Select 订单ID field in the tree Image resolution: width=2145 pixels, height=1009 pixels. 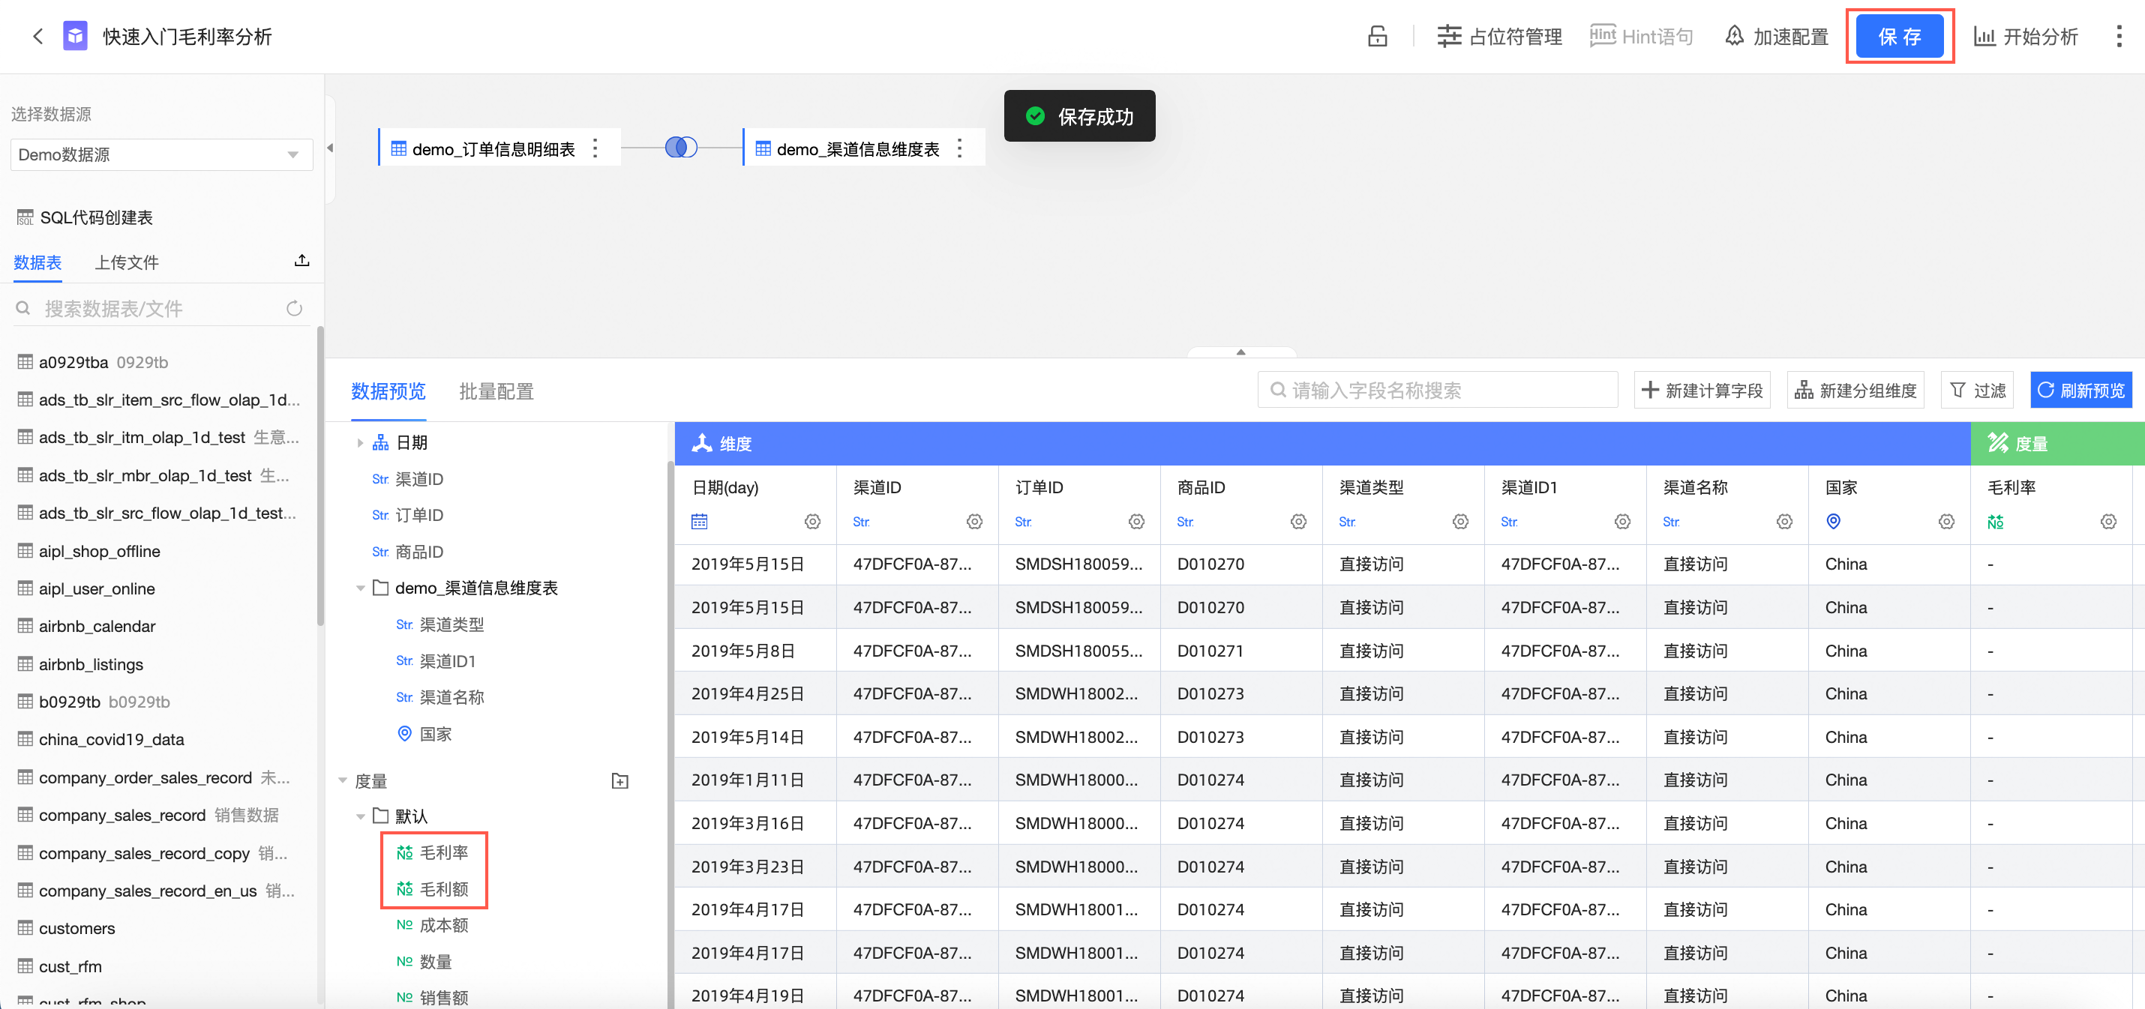click(407, 515)
